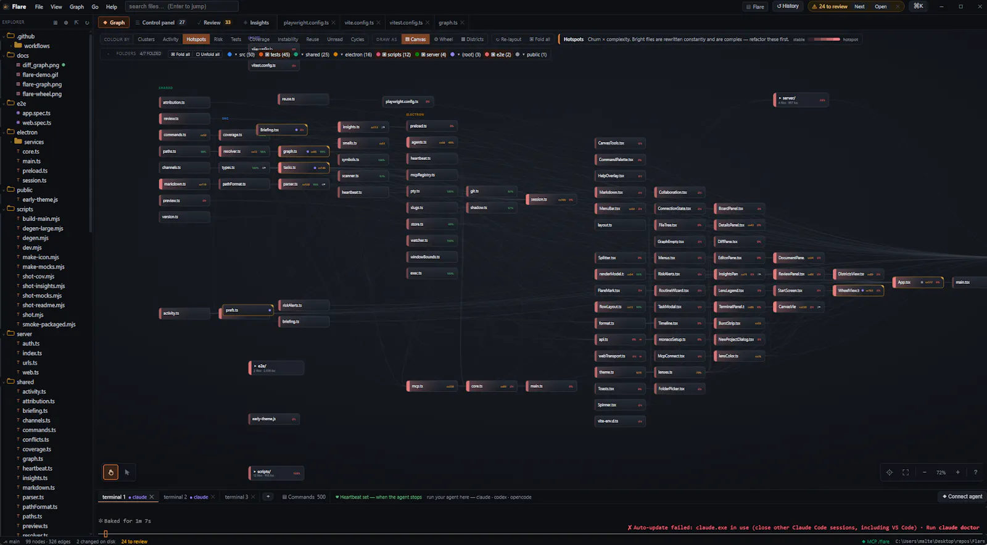The width and height of the screenshot is (987, 545).
Task: Colour the graph by Instability
Action: 287,39
